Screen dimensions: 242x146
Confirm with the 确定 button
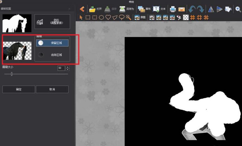(x=19, y=89)
